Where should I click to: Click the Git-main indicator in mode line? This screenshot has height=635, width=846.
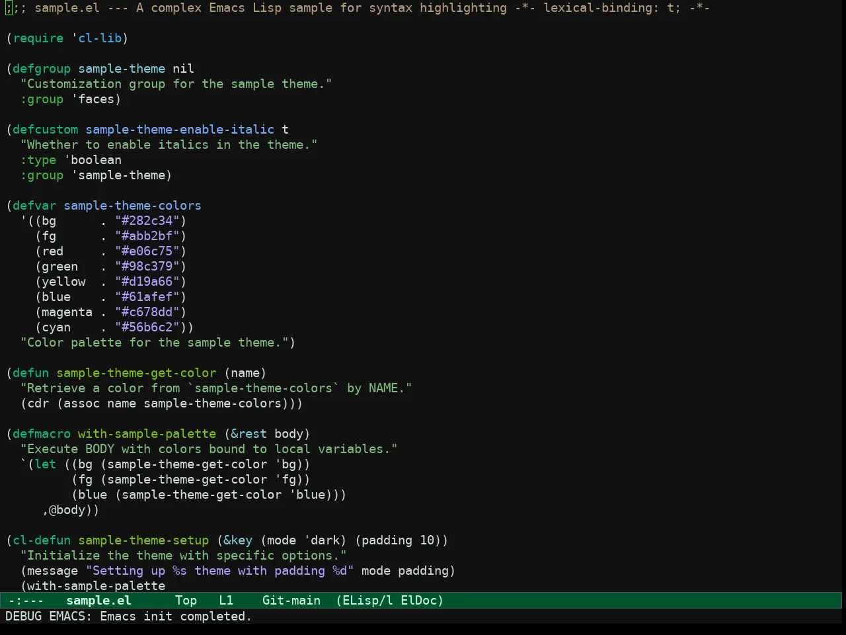(x=291, y=601)
